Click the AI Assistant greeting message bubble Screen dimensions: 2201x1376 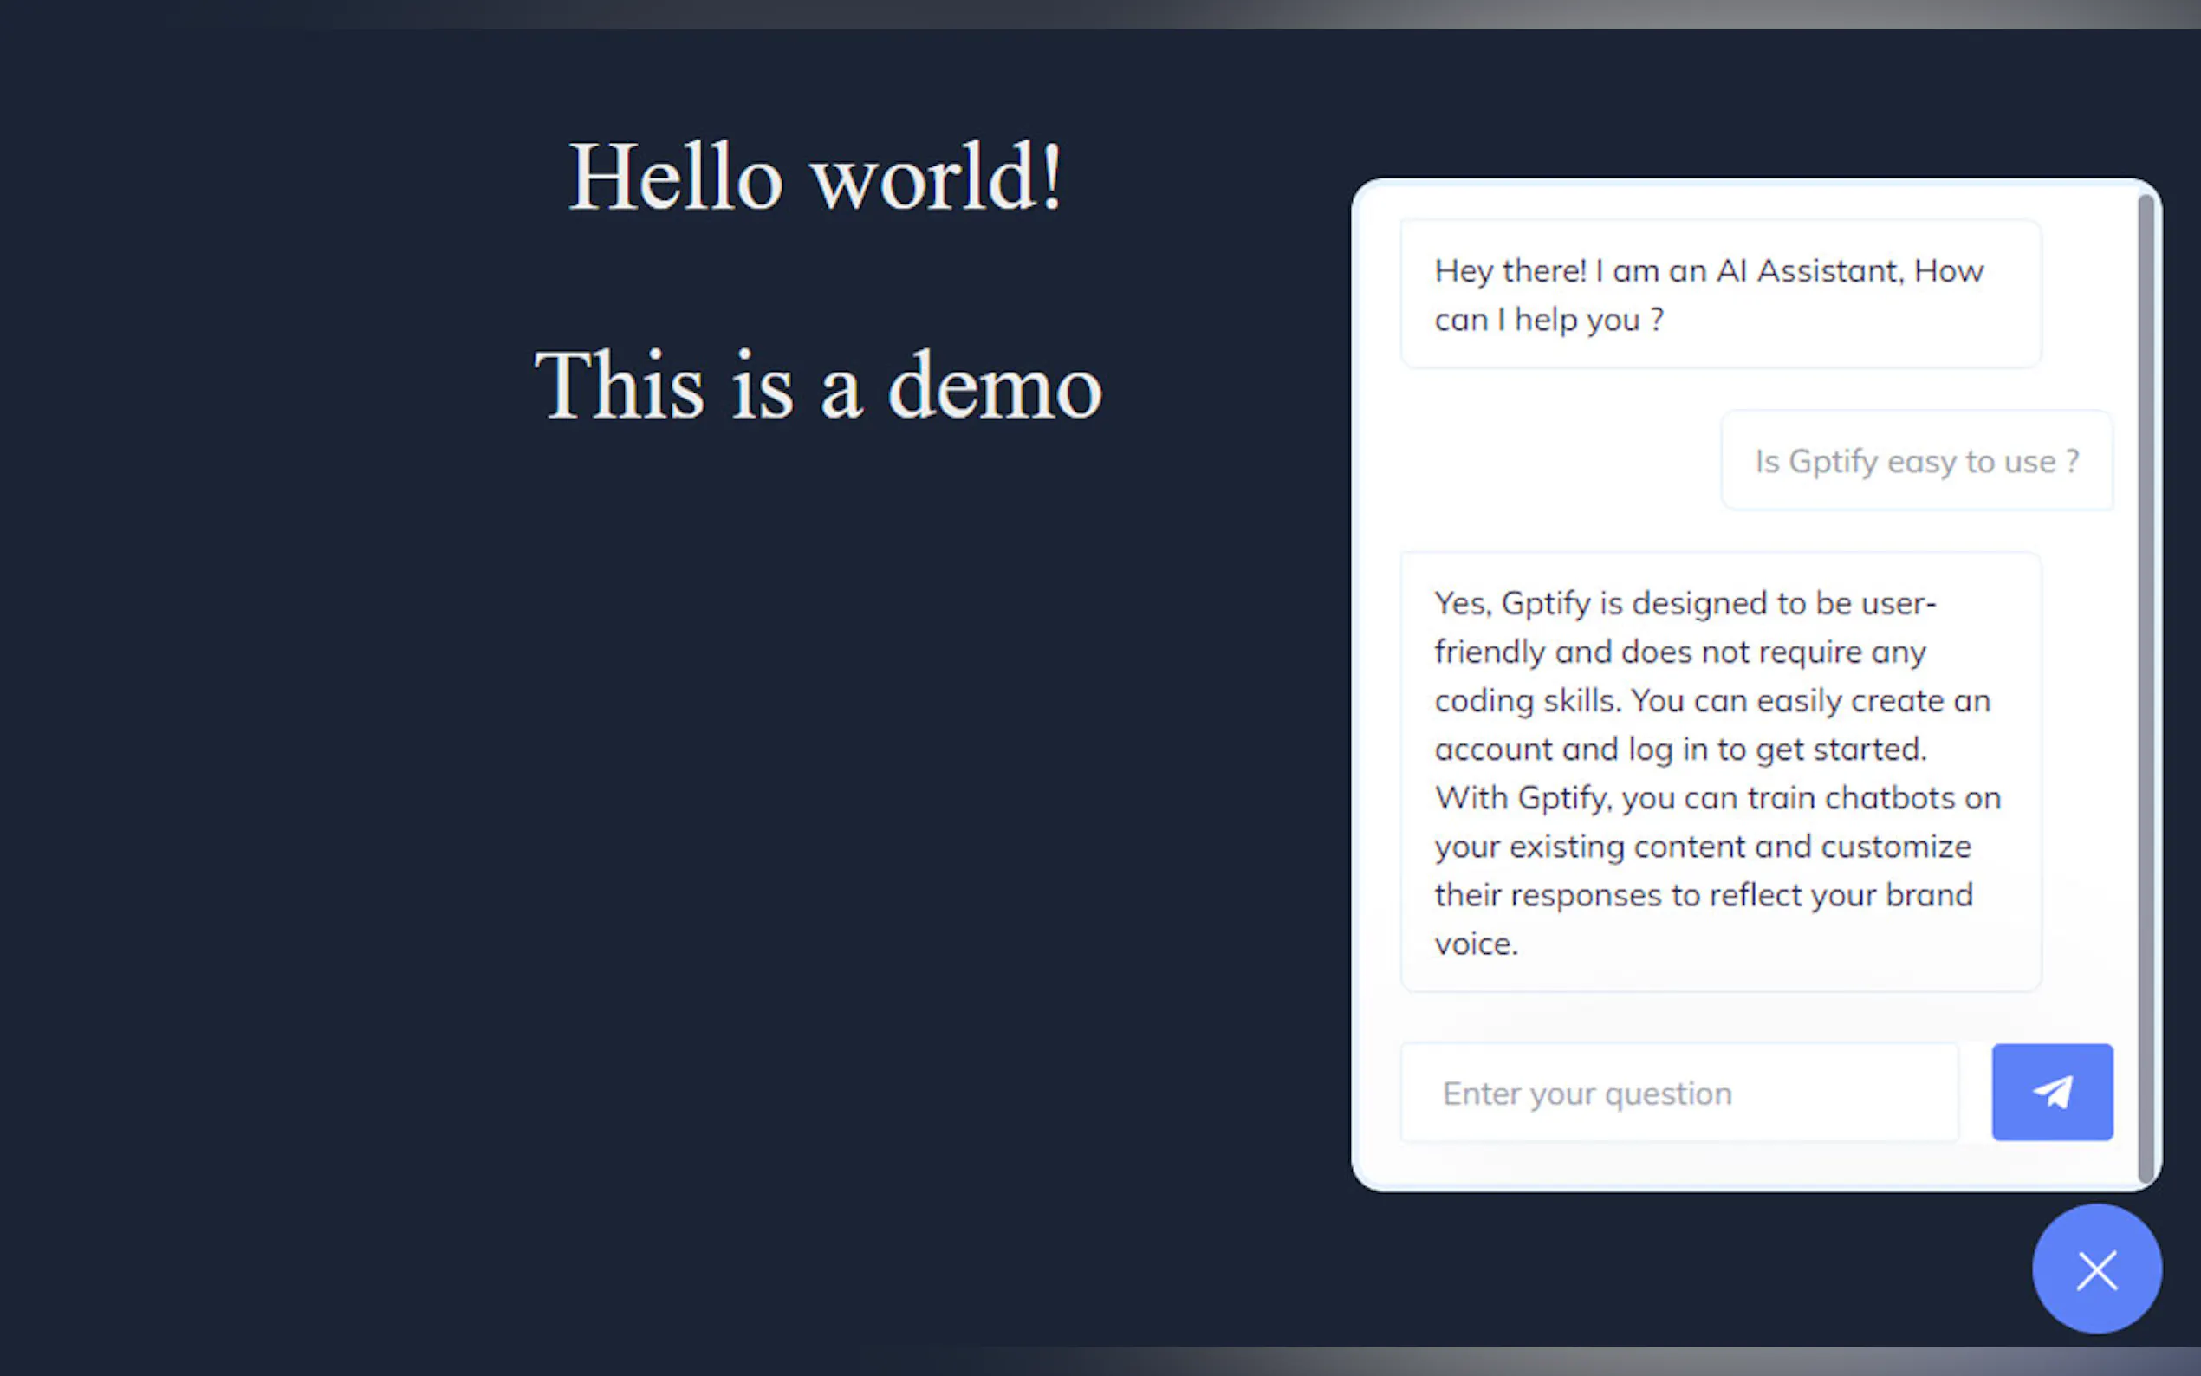1720,294
